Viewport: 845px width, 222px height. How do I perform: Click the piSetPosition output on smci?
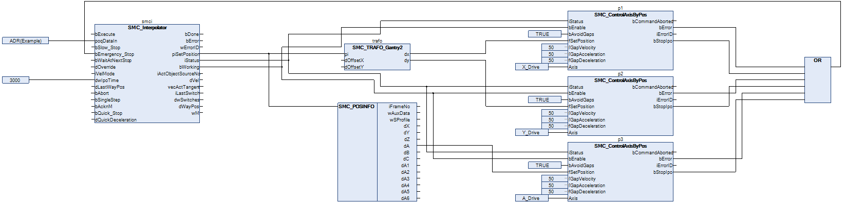185,54
